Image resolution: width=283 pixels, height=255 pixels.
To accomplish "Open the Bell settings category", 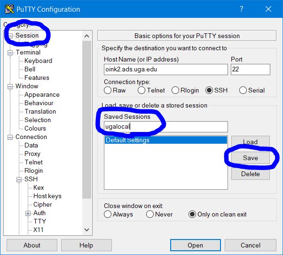I will click(x=30, y=69).
